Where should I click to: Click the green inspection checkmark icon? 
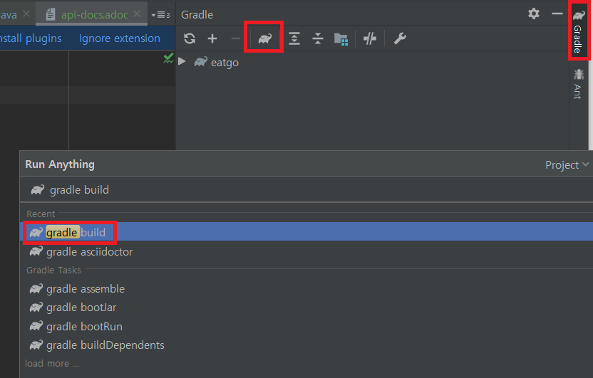pos(168,58)
